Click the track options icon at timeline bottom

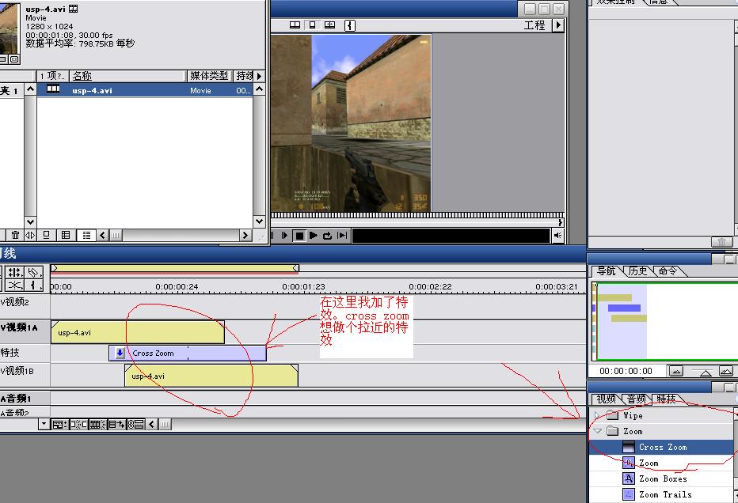(x=59, y=425)
